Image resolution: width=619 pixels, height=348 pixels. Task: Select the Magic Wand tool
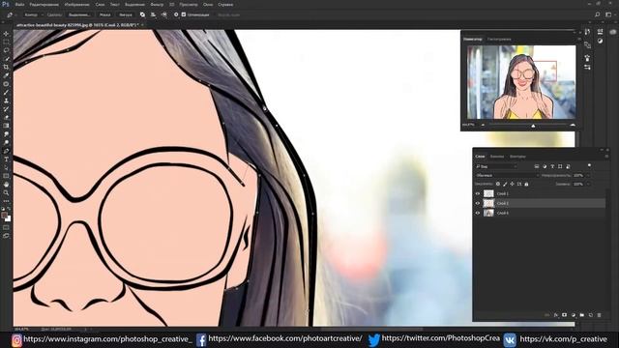coord(6,59)
